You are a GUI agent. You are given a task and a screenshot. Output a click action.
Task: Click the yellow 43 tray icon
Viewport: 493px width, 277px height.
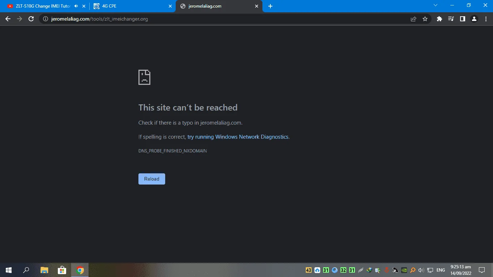coord(308,270)
